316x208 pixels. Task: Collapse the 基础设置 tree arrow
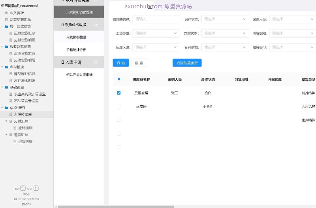click(x=2, y=87)
